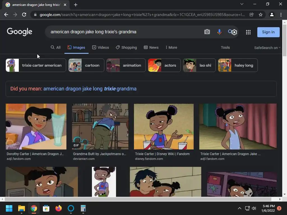Reload the Google search page
Image resolution: width=287 pixels, height=215 pixels.
click(x=24, y=15)
